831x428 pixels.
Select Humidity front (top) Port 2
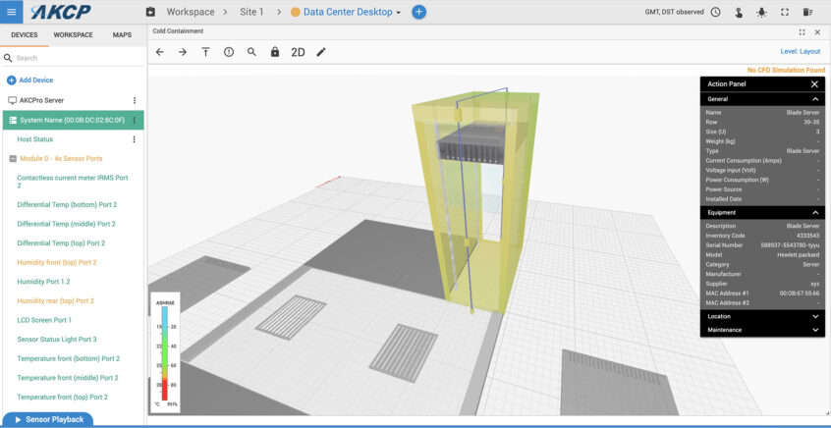(x=57, y=262)
